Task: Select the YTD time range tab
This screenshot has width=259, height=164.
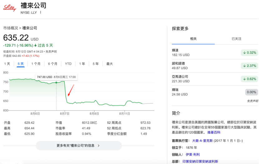Action: (68, 64)
